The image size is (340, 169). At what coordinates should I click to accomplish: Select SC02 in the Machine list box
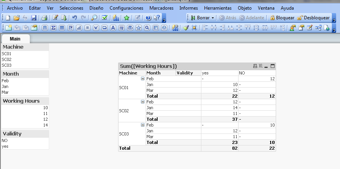(x=7, y=59)
